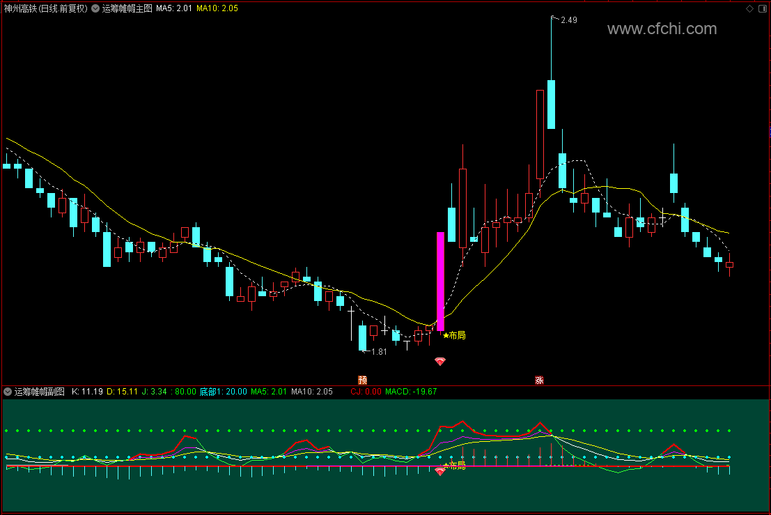Image resolution: width=771 pixels, height=515 pixels.
Task: Click the MACD: -19.67 value
Action: pos(411,392)
